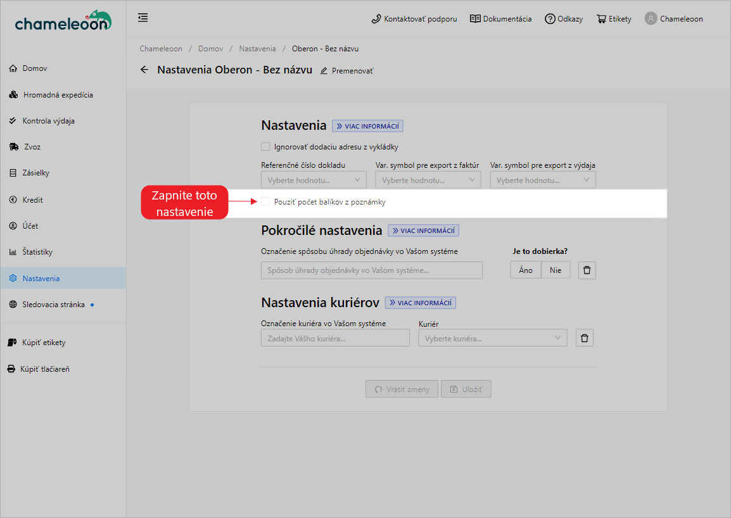Select Áno for Je to dobierka
731x518 pixels.
(x=526, y=270)
